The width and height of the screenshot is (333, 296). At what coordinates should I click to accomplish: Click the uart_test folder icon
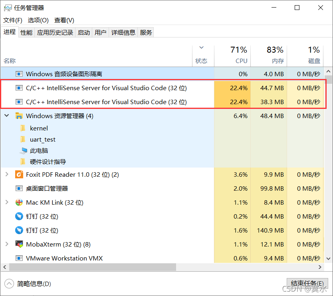(x=23, y=139)
